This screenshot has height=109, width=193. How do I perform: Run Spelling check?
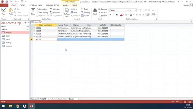(86, 12)
